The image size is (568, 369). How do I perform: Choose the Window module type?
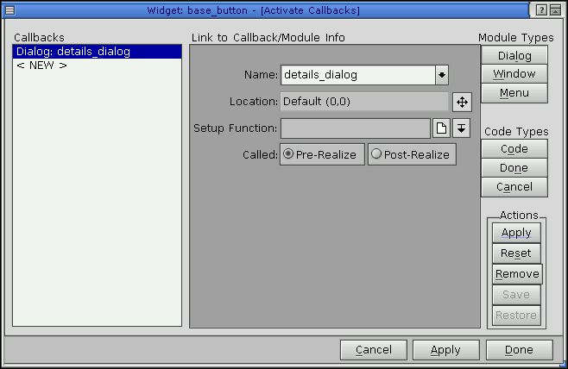[514, 74]
